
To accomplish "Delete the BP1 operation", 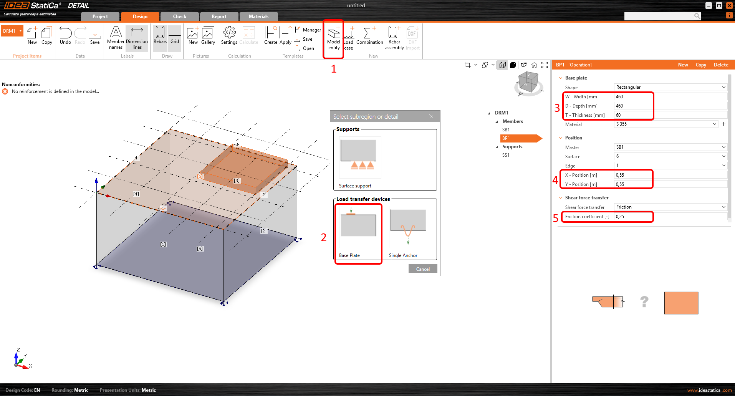I will point(721,65).
